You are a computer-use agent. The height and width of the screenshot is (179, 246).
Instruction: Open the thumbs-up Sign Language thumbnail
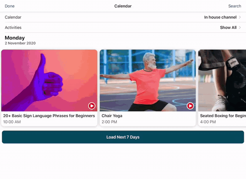pyautogui.click(x=49, y=80)
